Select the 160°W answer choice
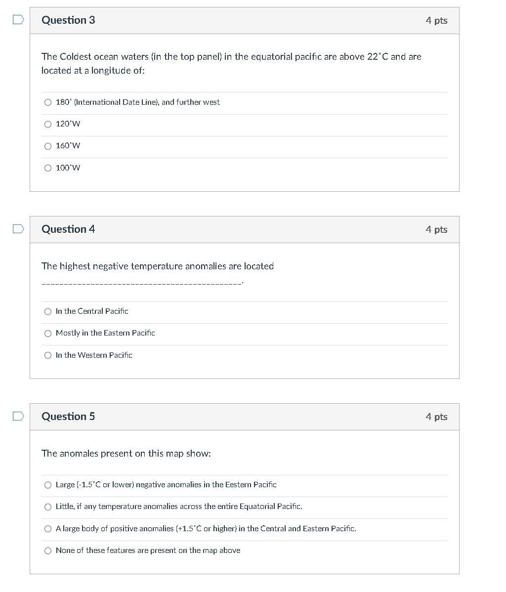The height and width of the screenshot is (592, 506). [x=48, y=146]
